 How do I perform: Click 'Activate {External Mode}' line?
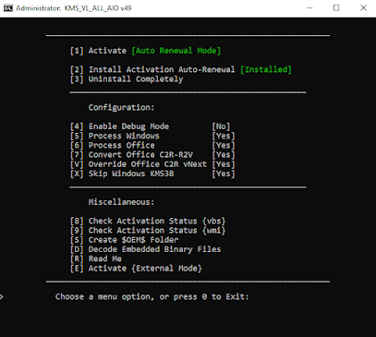coord(136,269)
